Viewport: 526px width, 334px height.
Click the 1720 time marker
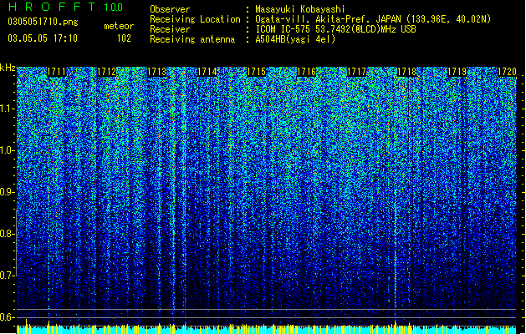[507, 72]
